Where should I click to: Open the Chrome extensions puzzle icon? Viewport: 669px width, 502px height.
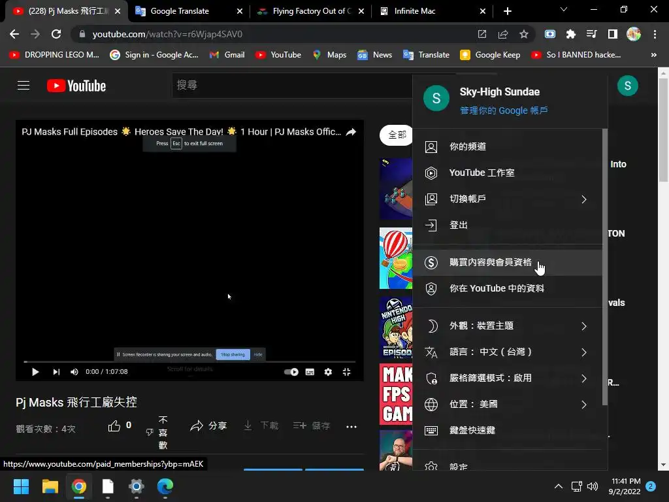point(570,34)
